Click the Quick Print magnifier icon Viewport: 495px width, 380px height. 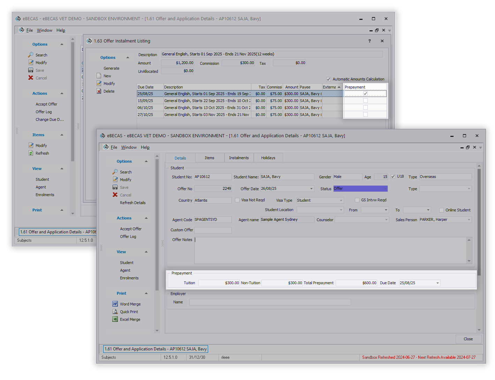click(115, 312)
